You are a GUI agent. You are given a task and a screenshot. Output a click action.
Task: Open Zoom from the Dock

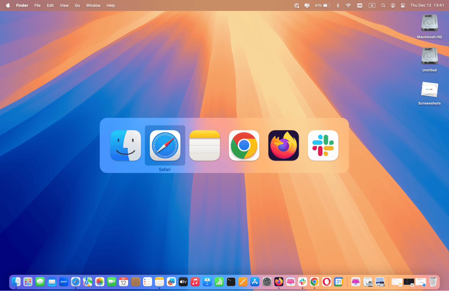click(64, 282)
